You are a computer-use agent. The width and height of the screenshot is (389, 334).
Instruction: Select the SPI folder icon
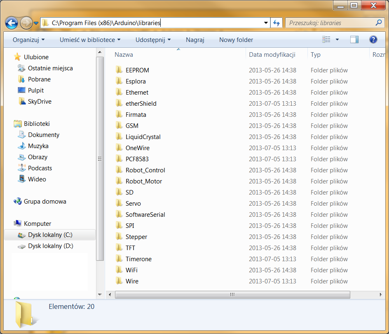[x=119, y=225]
